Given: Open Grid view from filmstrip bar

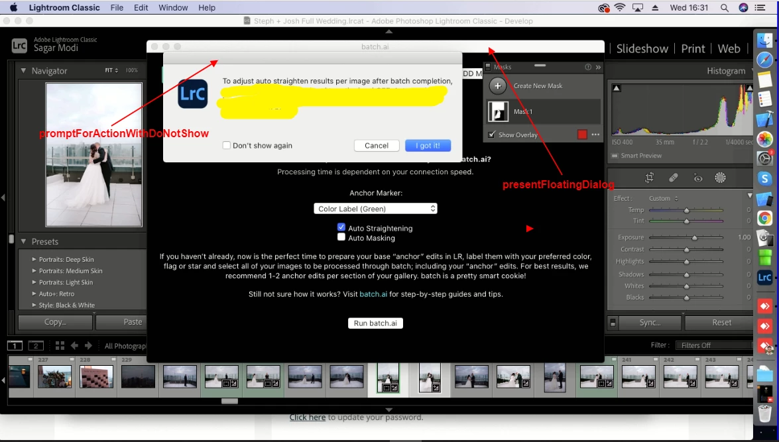Looking at the screenshot, I should point(60,346).
